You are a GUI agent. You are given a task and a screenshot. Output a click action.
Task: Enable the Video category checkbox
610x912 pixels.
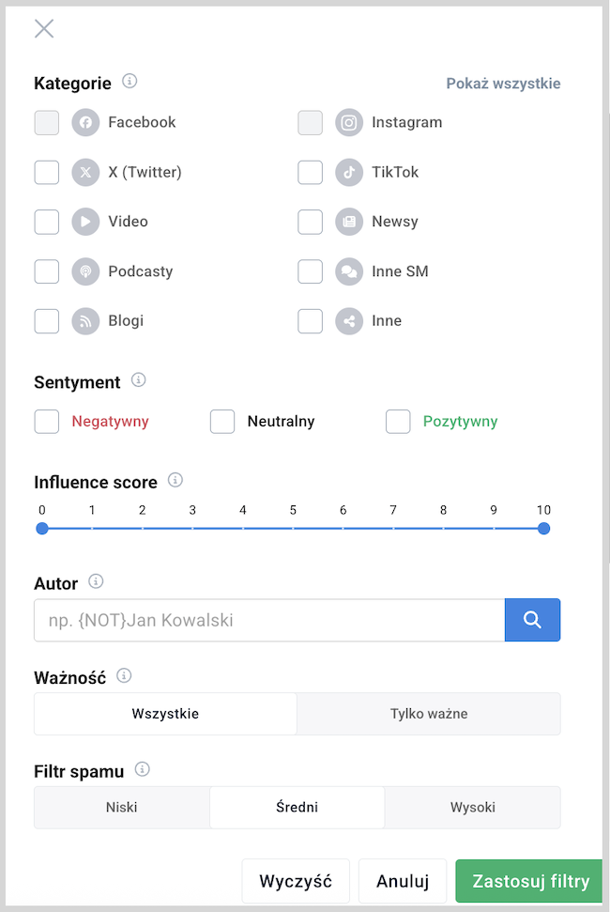[47, 222]
